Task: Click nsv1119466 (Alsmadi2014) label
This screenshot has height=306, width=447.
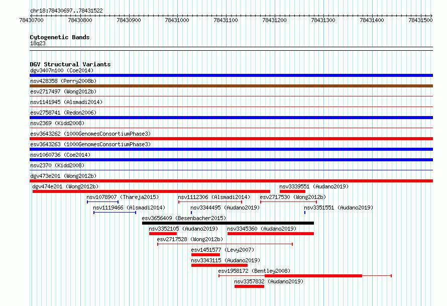Action: click(129, 208)
